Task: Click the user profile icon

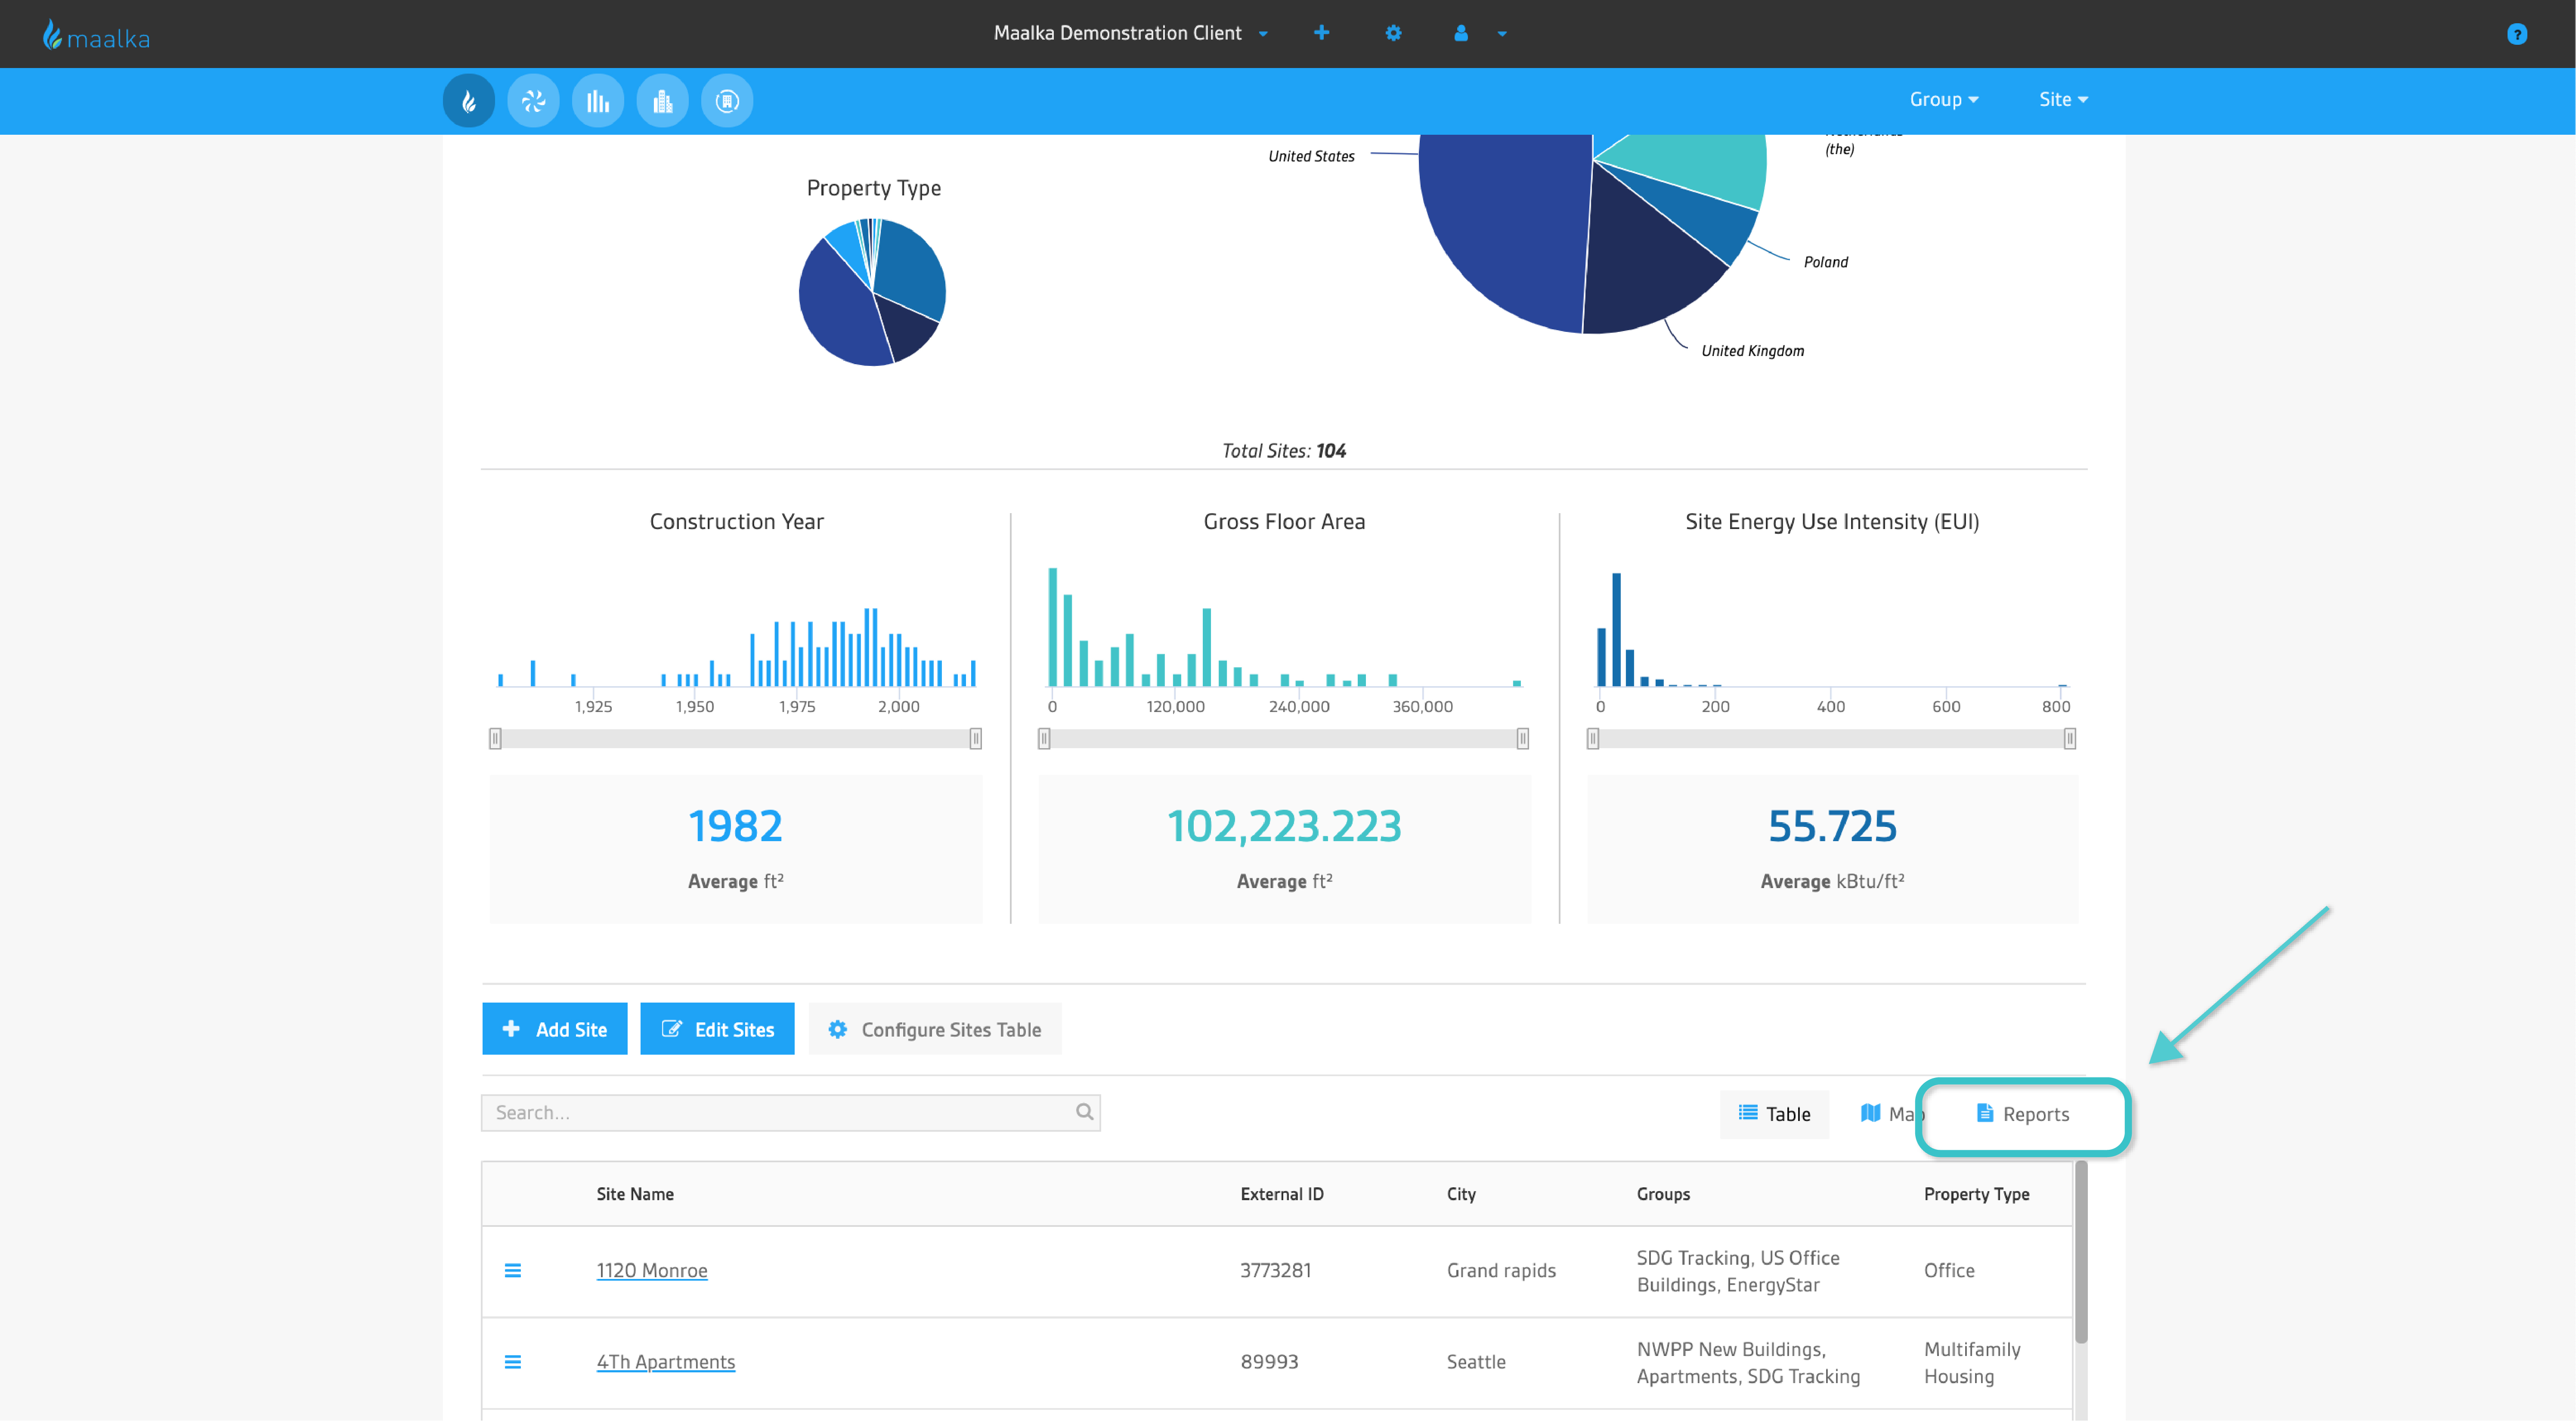Action: click(x=1461, y=33)
